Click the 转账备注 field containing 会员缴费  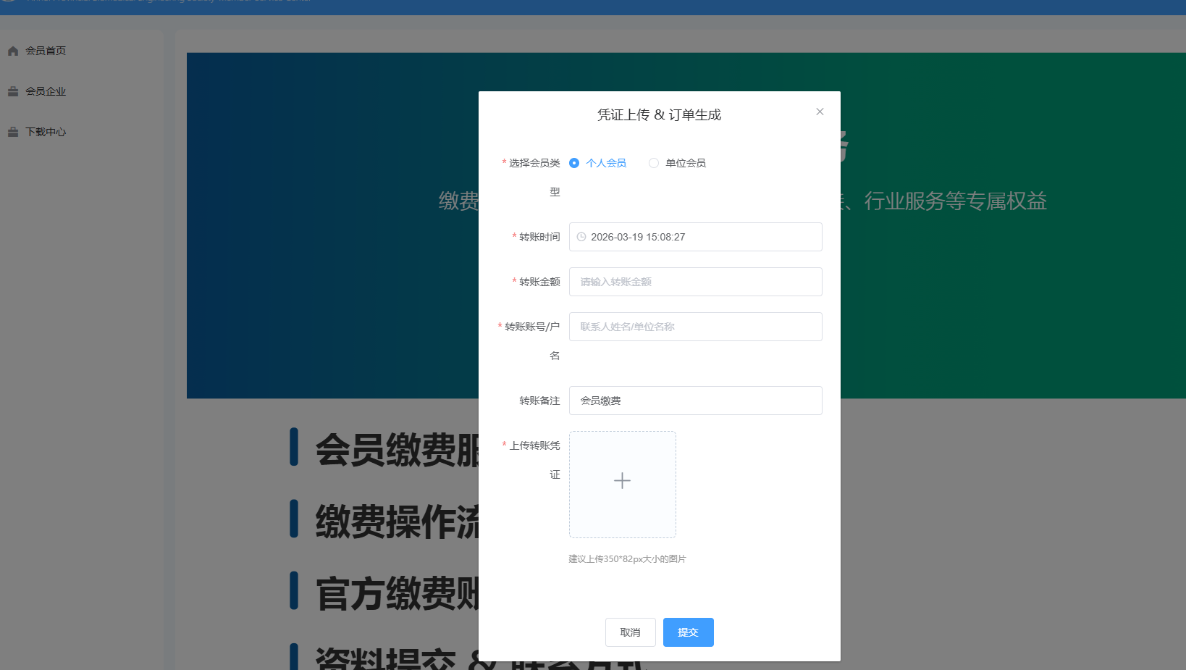(x=696, y=401)
